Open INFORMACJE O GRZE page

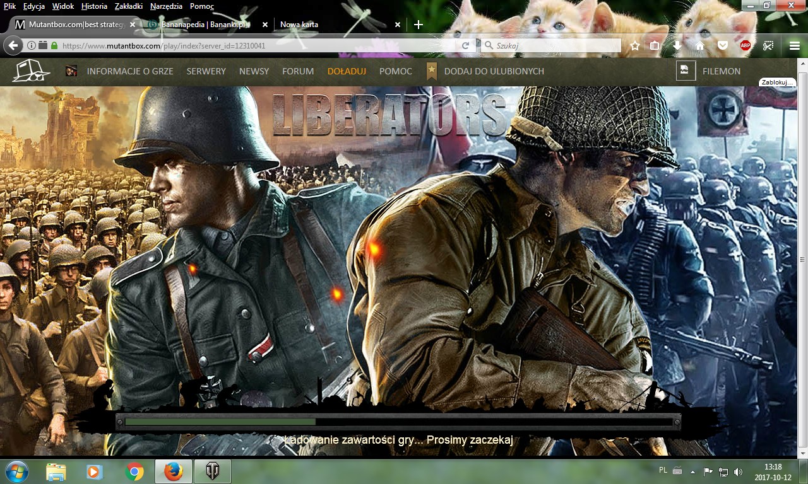coord(130,71)
